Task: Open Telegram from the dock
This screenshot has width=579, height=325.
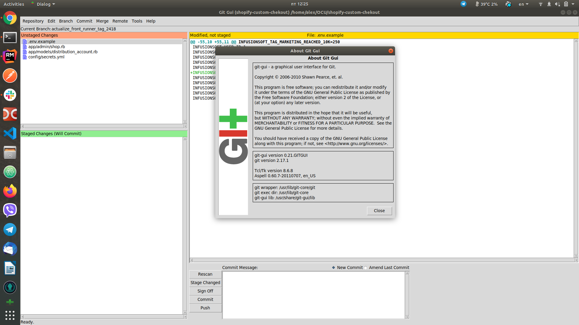Action: [10, 230]
